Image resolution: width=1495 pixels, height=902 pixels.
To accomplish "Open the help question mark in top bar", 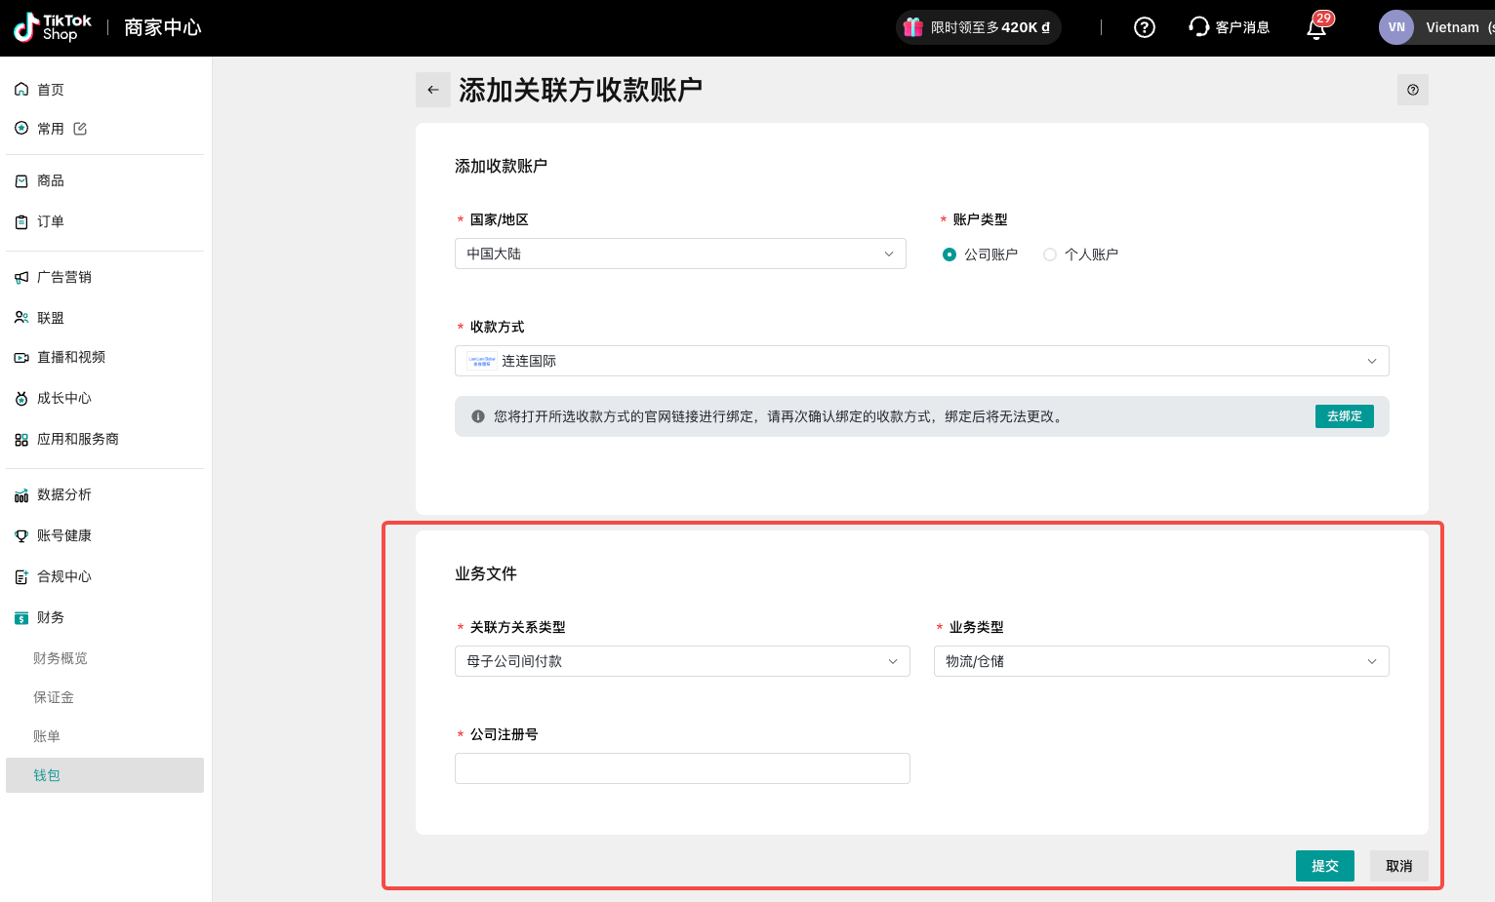I will [x=1144, y=27].
